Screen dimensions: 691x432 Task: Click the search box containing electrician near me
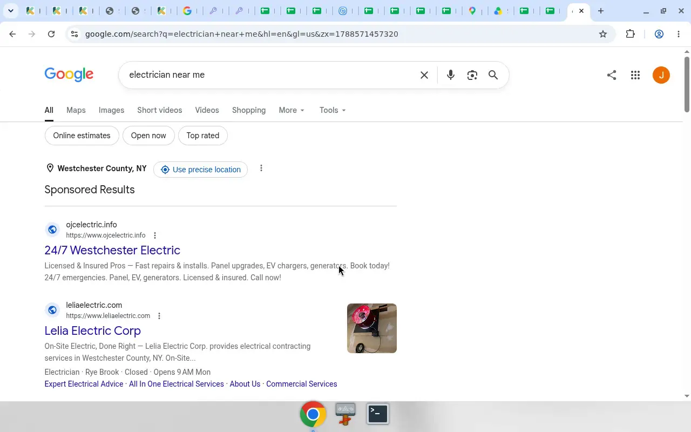(270, 75)
